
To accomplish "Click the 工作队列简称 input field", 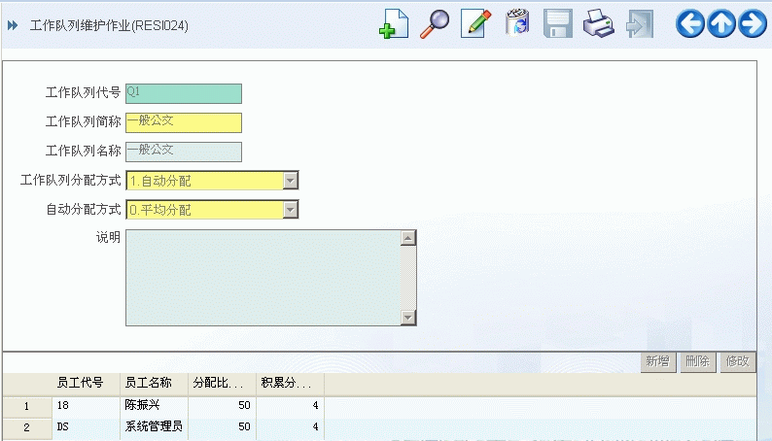I will [183, 122].
